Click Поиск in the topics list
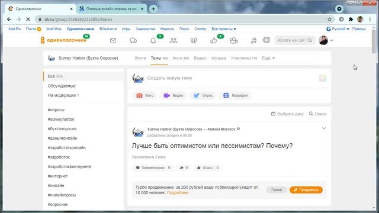379x213 pixels. [x=317, y=114]
